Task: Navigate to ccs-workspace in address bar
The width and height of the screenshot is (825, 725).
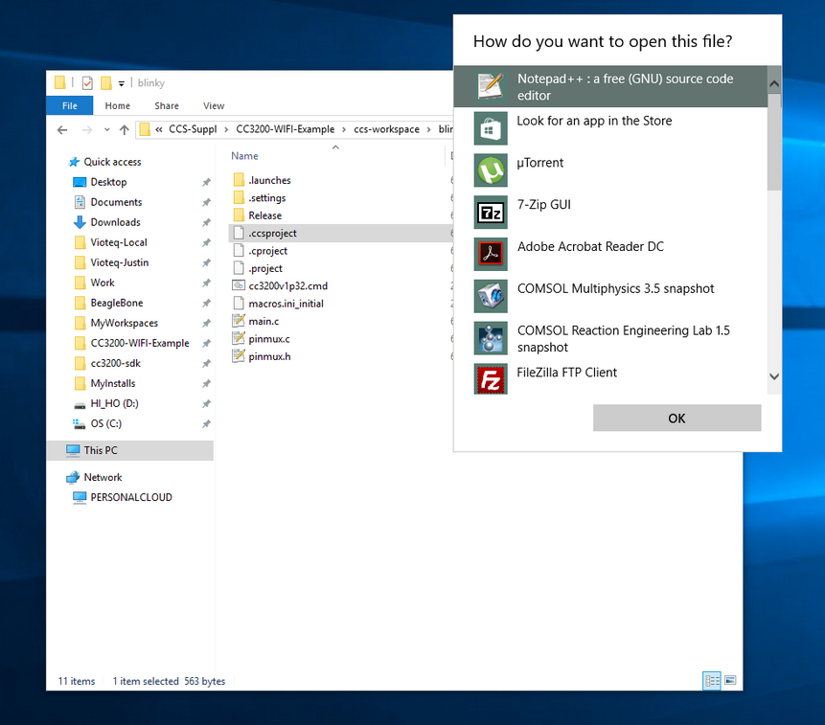Action: (387, 129)
